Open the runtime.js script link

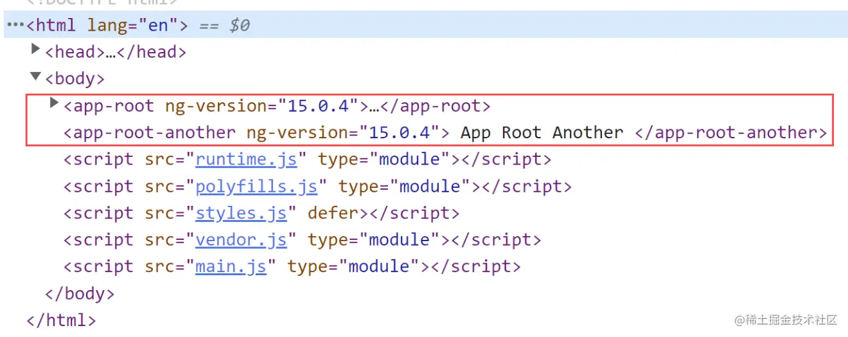pyautogui.click(x=246, y=159)
